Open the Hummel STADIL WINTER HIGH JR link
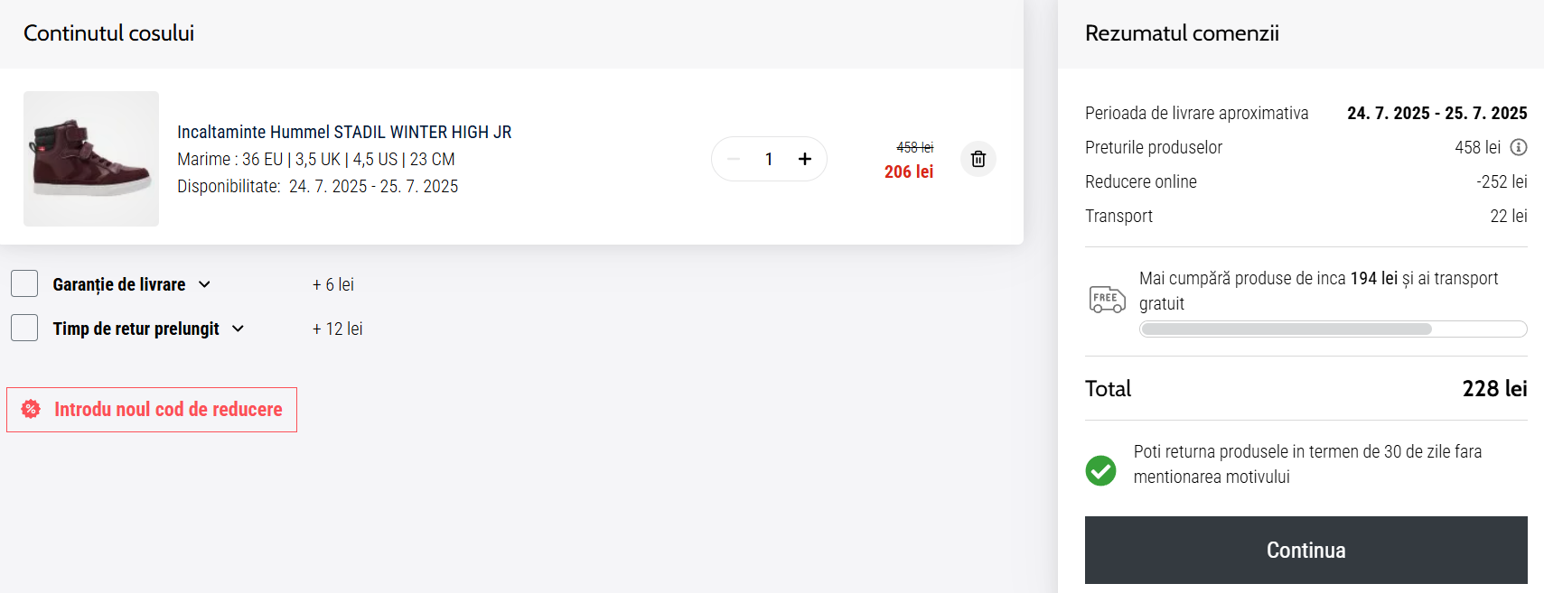1544x593 pixels. 344,132
